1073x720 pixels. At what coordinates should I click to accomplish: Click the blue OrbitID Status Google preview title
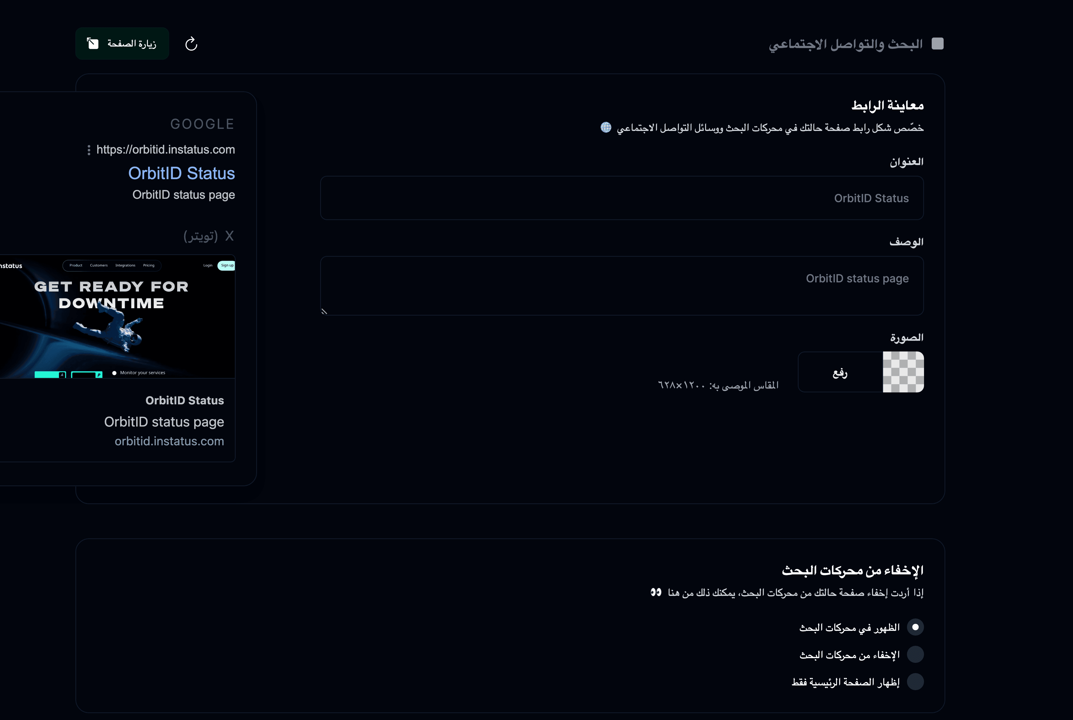(181, 173)
